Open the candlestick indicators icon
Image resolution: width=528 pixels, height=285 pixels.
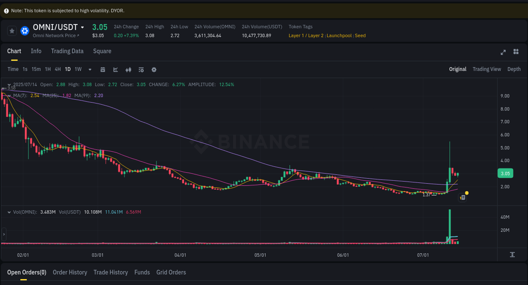[x=128, y=69]
